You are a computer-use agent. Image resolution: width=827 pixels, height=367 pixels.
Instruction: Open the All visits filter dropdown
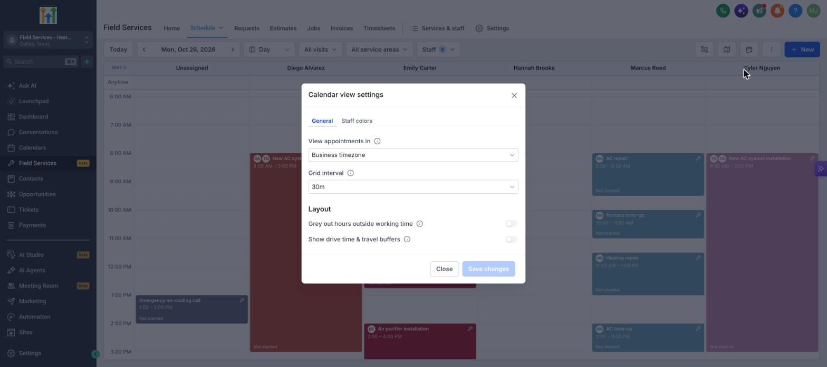(x=320, y=49)
